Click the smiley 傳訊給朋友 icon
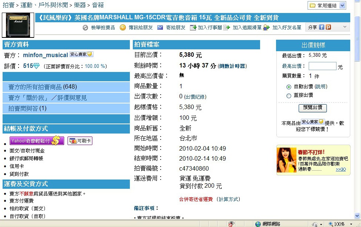Image resolution: width=361 pixels, height=227 pixels. (x=123, y=27)
